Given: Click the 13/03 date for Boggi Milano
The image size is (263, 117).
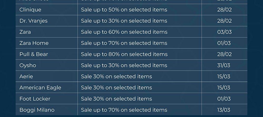Looking at the screenshot, I should coord(224,110).
